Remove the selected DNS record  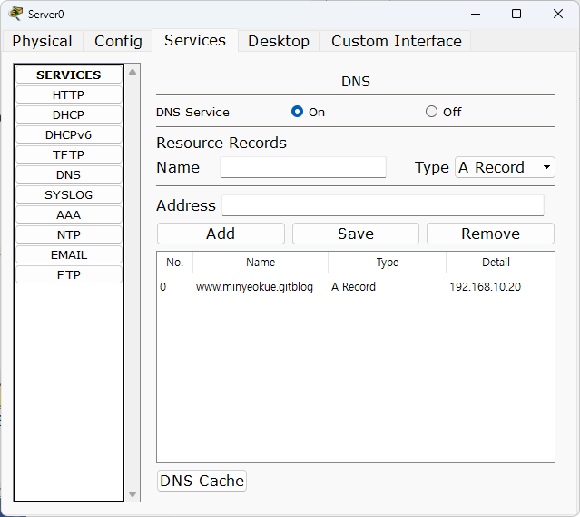point(490,234)
